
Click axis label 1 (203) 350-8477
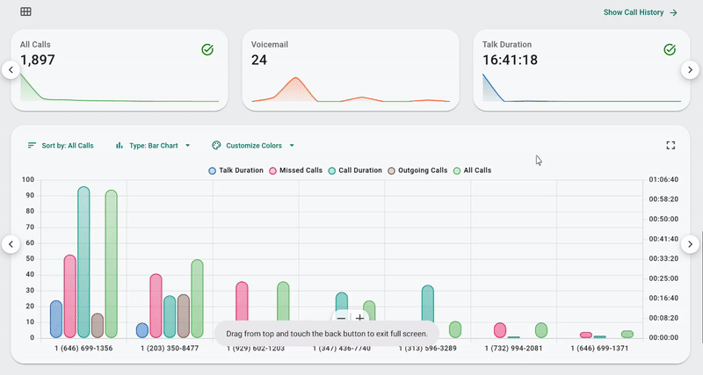point(170,348)
